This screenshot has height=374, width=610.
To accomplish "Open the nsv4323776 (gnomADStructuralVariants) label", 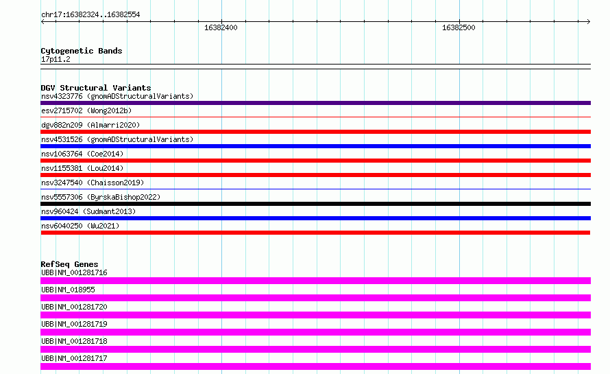I will pos(117,96).
